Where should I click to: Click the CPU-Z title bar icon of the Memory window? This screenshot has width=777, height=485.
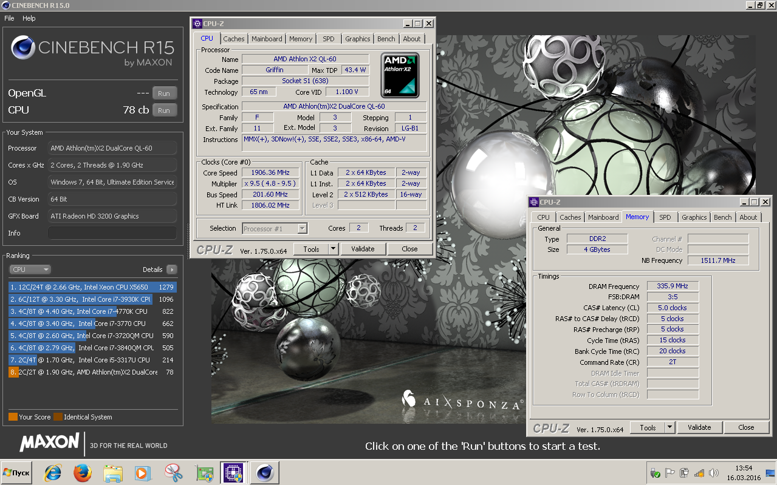[533, 202]
